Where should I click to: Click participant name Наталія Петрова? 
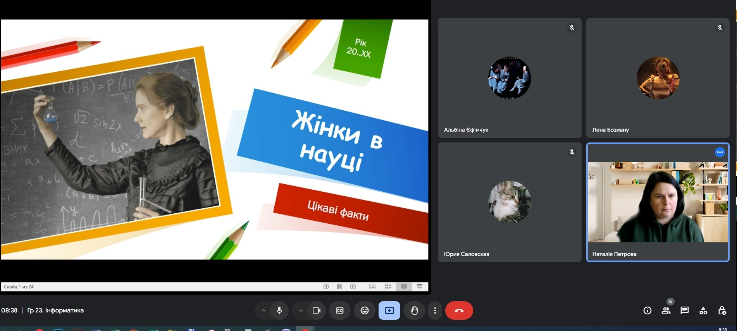614,254
